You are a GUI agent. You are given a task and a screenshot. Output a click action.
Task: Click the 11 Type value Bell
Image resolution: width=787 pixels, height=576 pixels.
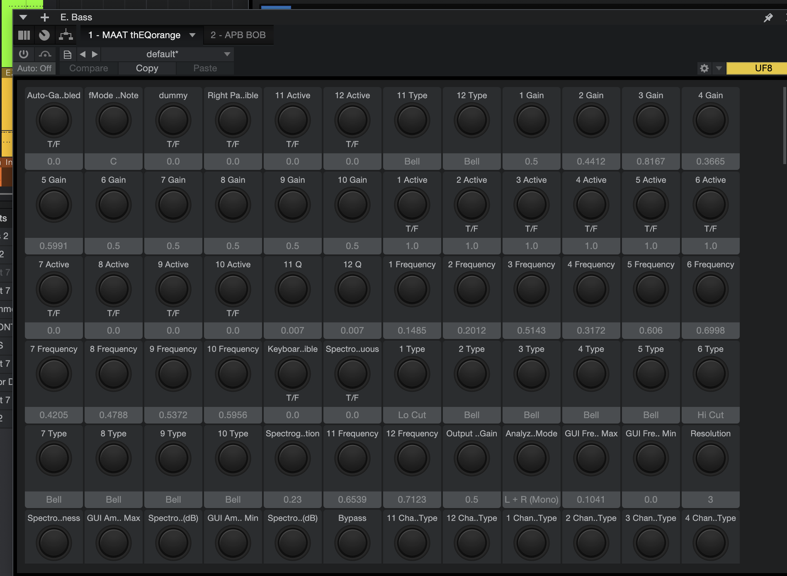pos(412,162)
